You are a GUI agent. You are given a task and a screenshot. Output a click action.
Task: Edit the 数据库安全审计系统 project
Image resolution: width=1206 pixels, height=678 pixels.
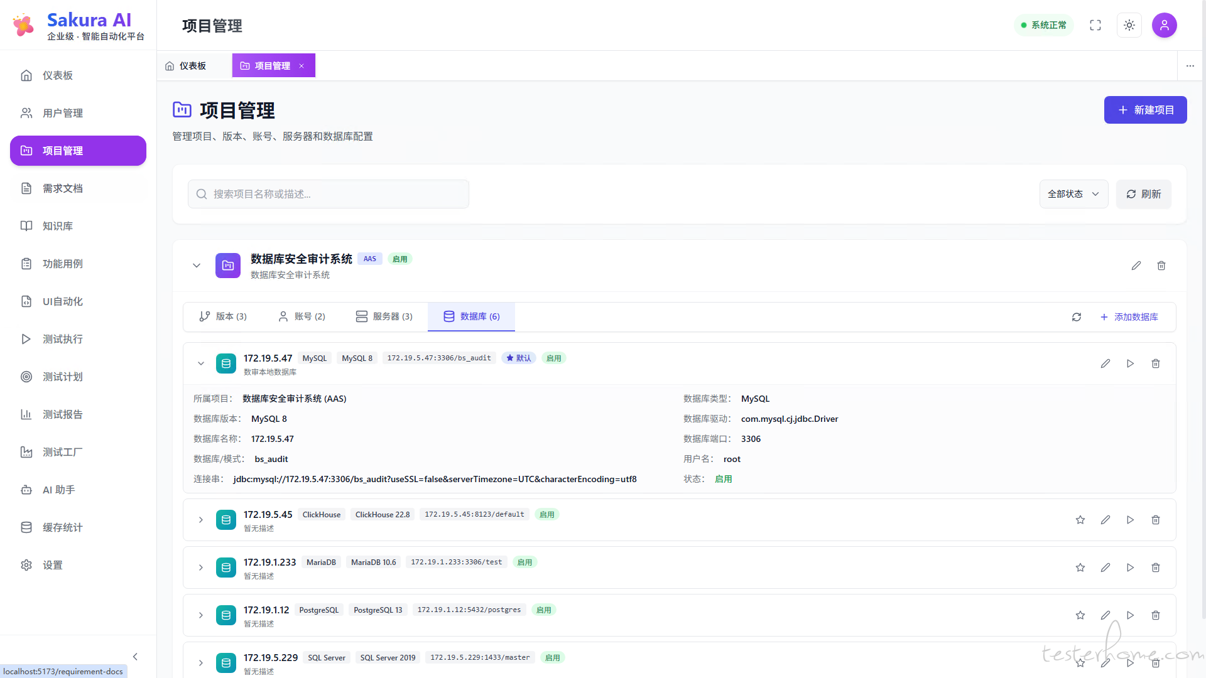coord(1136,266)
